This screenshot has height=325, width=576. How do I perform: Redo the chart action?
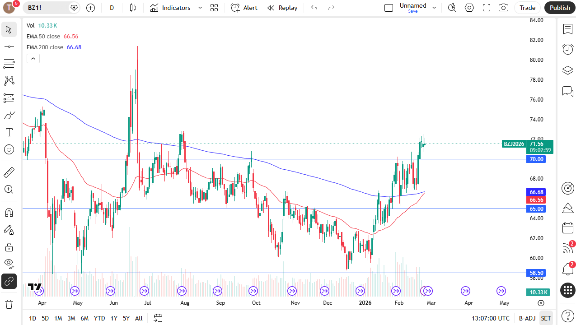click(x=331, y=8)
